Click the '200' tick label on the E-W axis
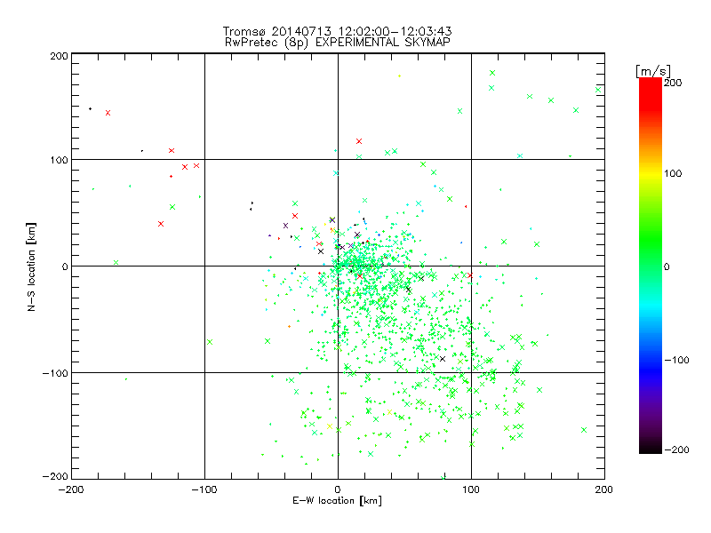 click(604, 489)
